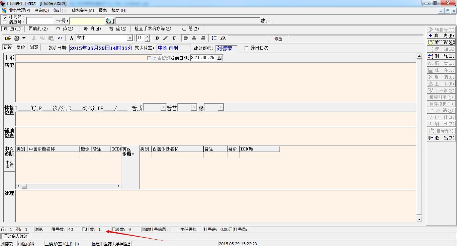The image size is (457, 246).
Task: Switch to the 中药(3) tab
Action: 65,29
